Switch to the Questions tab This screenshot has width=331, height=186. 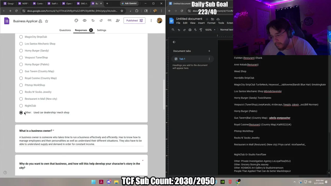coord(65,30)
